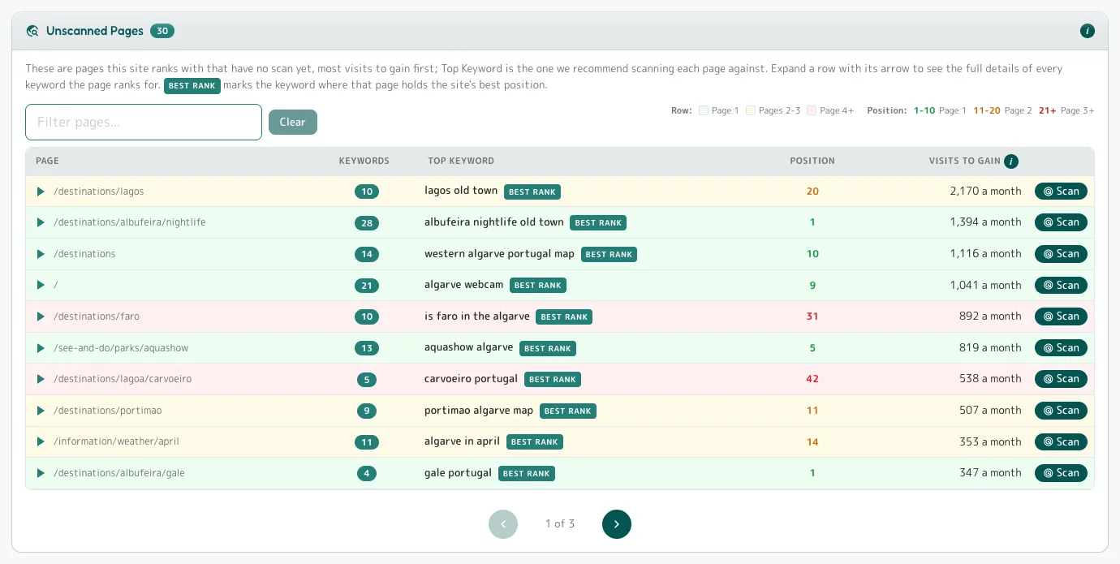Clear the page filter
Image resolution: width=1120 pixels, height=564 pixels.
[x=293, y=123]
